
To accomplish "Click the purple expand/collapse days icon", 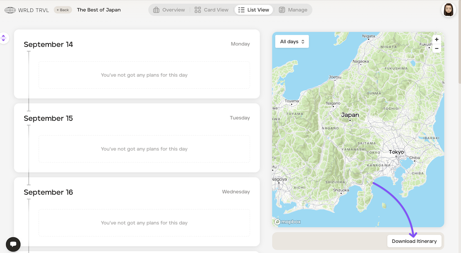I will [3, 38].
